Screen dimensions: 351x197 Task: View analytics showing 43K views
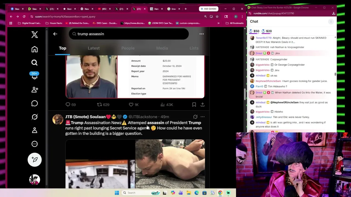click(166, 105)
